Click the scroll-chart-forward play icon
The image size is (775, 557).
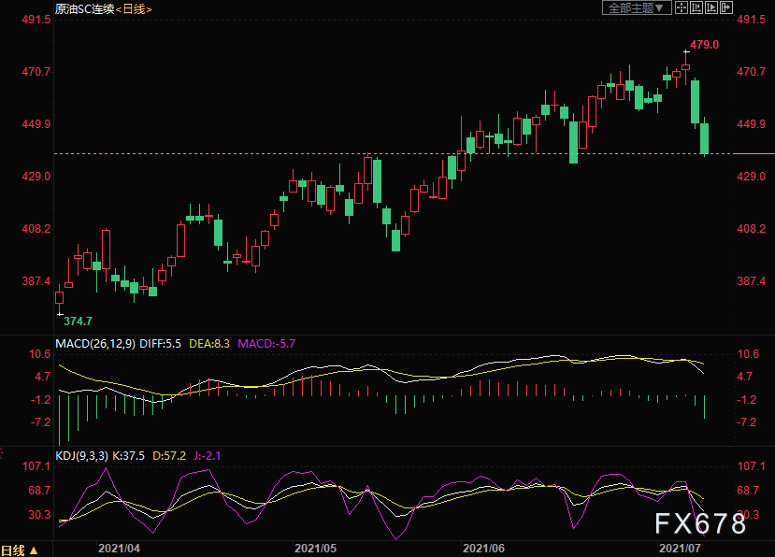(x=711, y=8)
